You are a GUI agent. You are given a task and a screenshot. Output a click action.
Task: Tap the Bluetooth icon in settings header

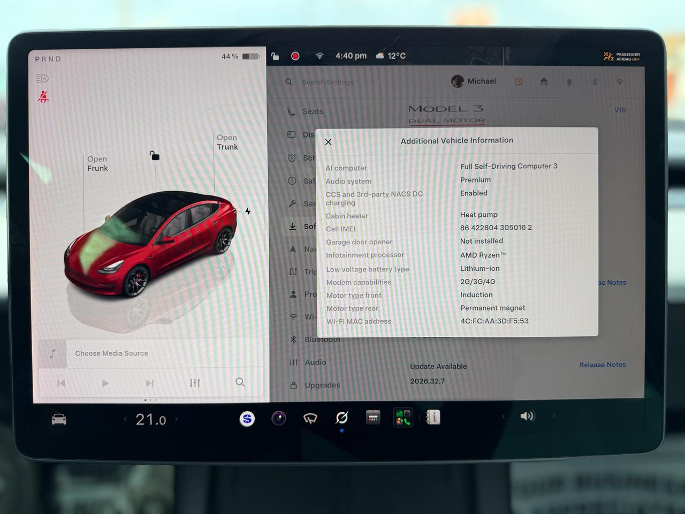pyautogui.click(x=594, y=82)
